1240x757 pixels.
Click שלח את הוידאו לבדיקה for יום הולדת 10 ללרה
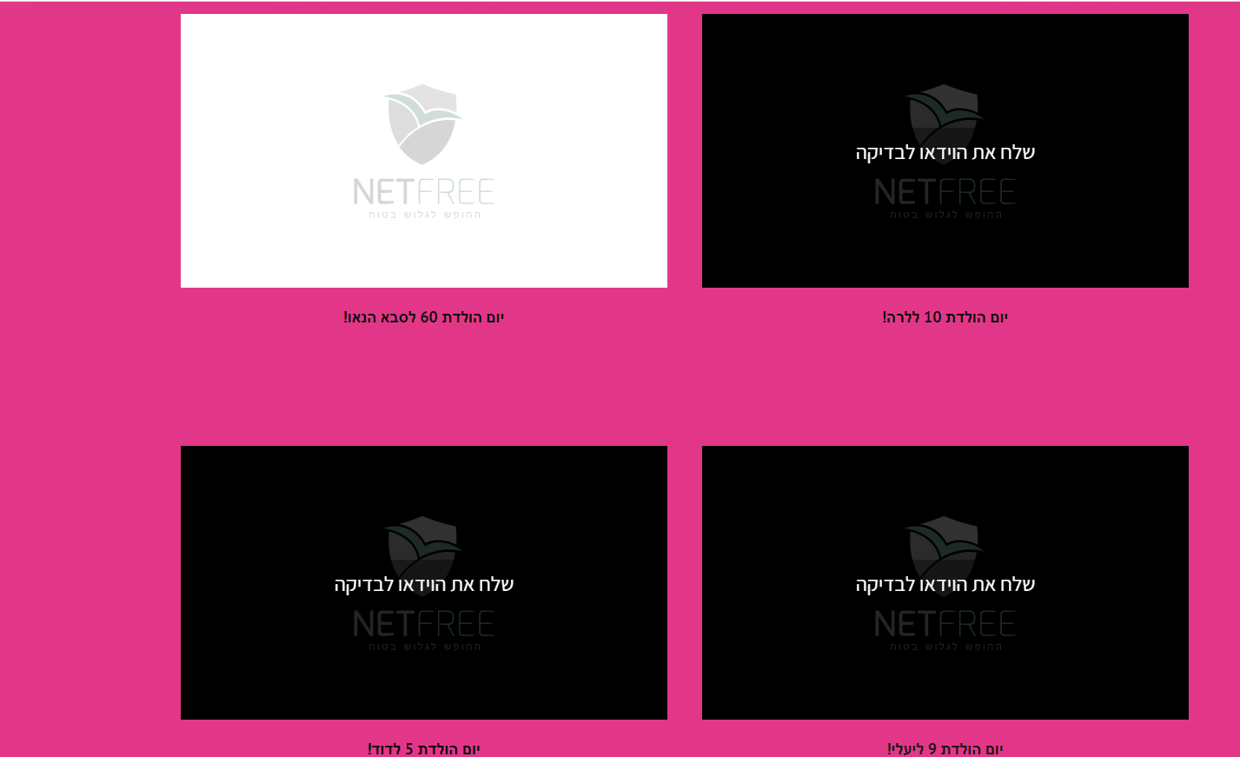tap(945, 153)
